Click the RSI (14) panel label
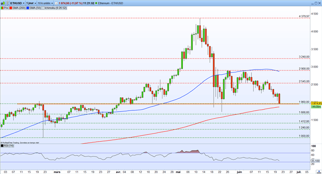The image size is (322, 174). [9, 146]
